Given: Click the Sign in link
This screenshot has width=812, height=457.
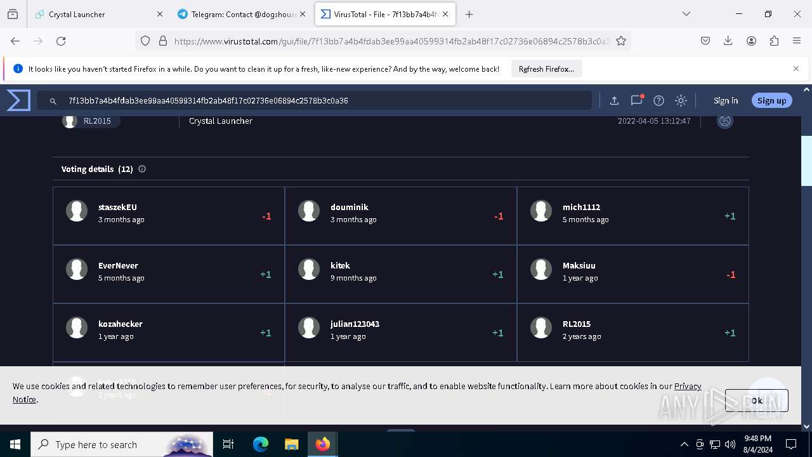Looking at the screenshot, I should pos(726,100).
